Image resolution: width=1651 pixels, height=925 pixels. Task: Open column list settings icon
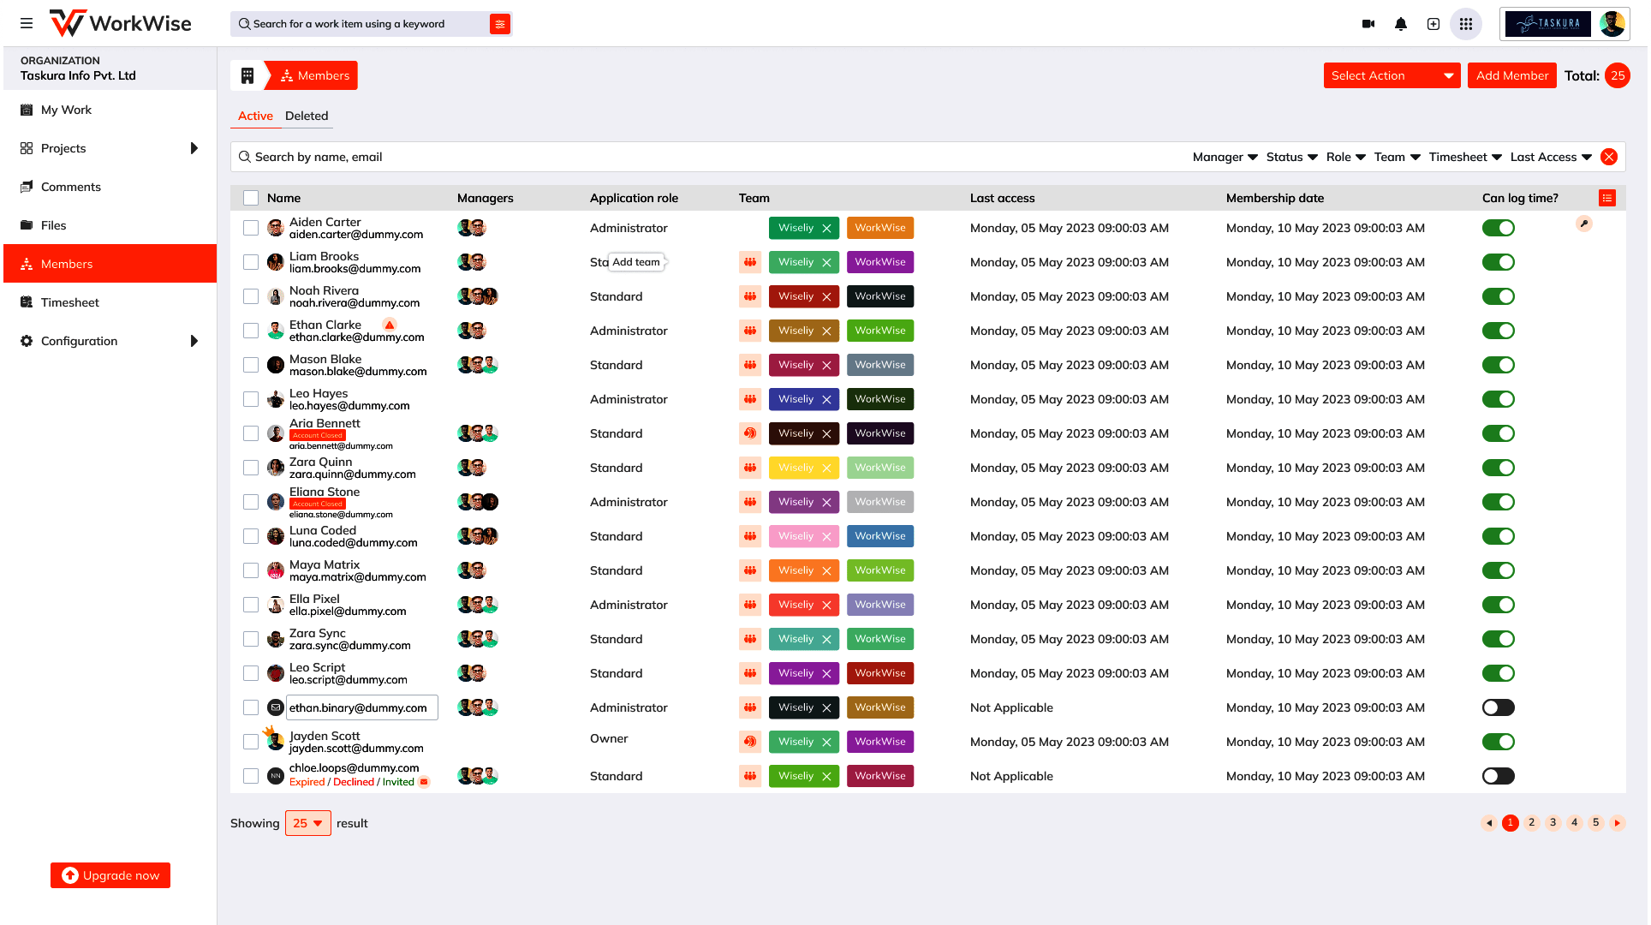1607,198
